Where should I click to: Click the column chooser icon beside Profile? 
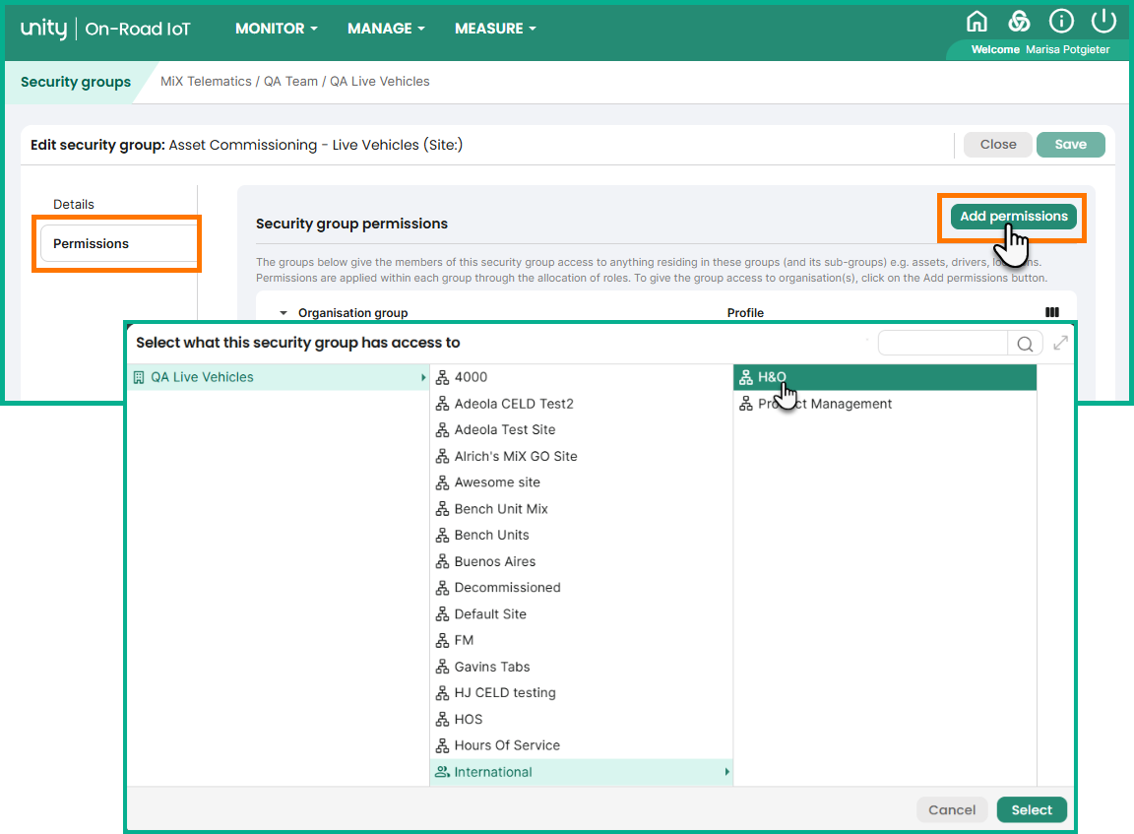tap(1052, 312)
